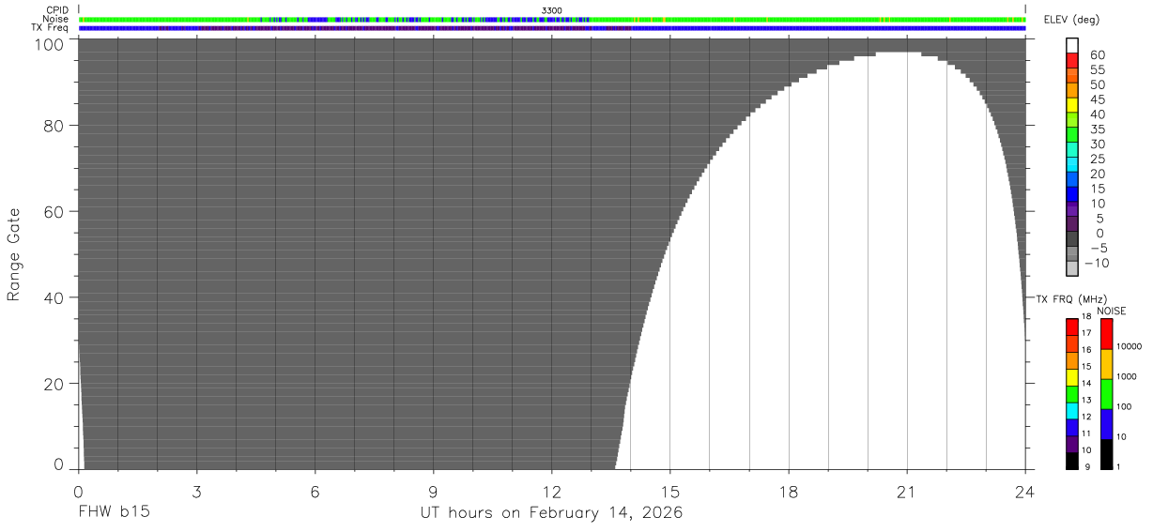Click the 80 tick on Range Gate axis
Image resolution: width=1153 pixels, height=532 pixels.
point(54,125)
